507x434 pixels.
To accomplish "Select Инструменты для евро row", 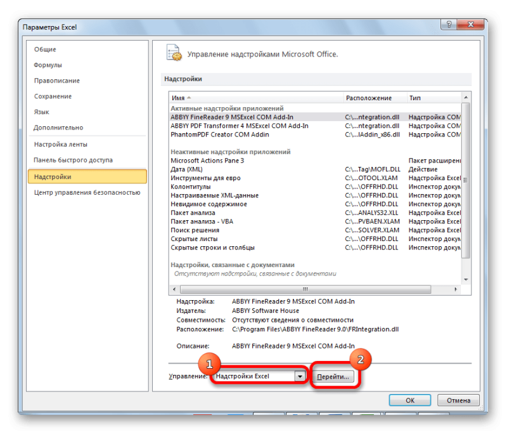I will point(315,178).
